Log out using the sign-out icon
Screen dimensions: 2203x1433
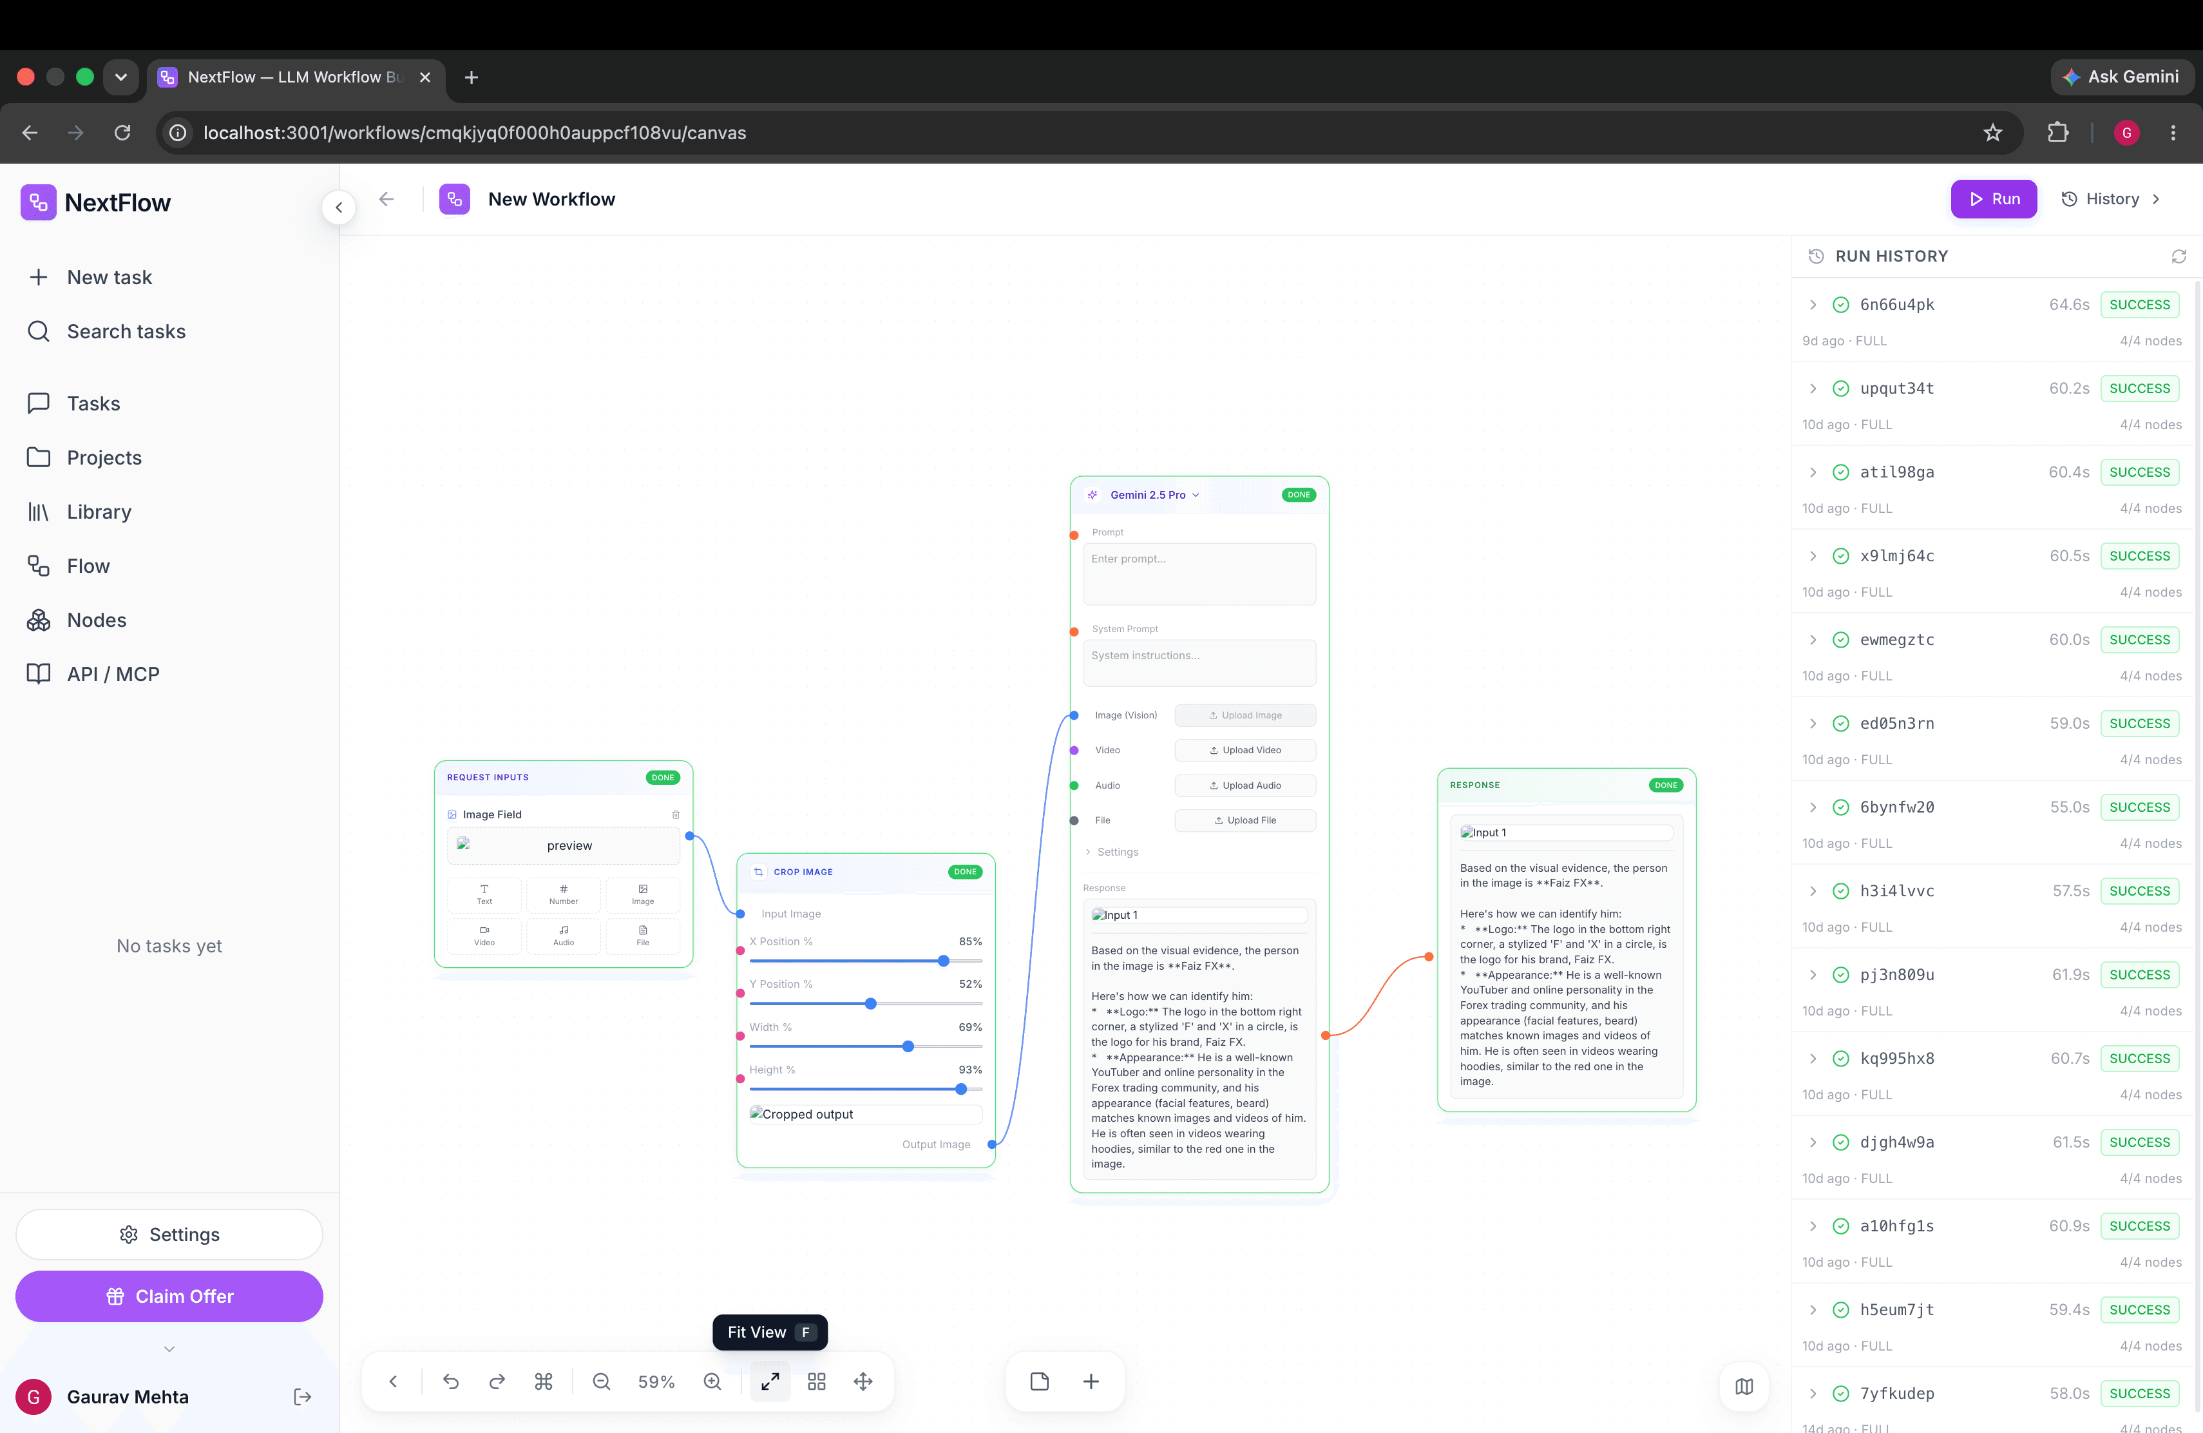point(303,1397)
